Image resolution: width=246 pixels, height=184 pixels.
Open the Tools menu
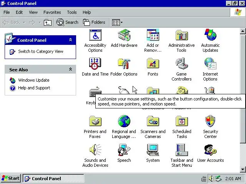72,12
